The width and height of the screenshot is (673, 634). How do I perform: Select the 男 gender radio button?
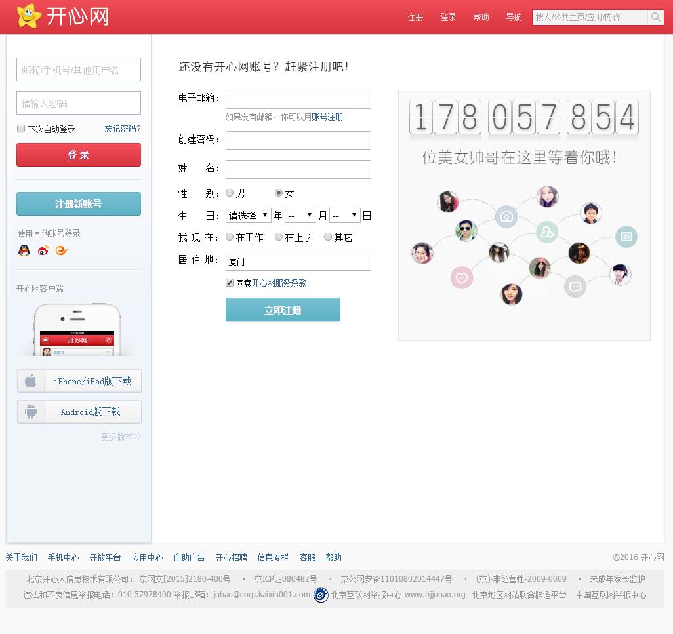[230, 193]
